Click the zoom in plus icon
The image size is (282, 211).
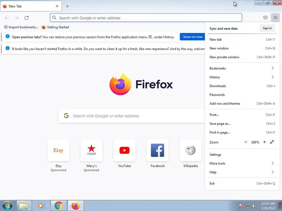pyautogui.click(x=264, y=142)
